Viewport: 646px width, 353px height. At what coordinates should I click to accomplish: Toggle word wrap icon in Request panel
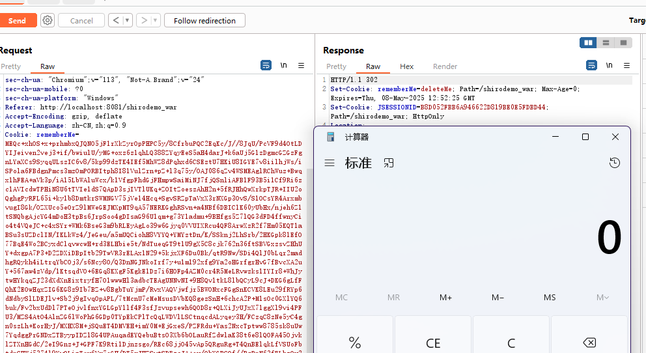click(266, 65)
